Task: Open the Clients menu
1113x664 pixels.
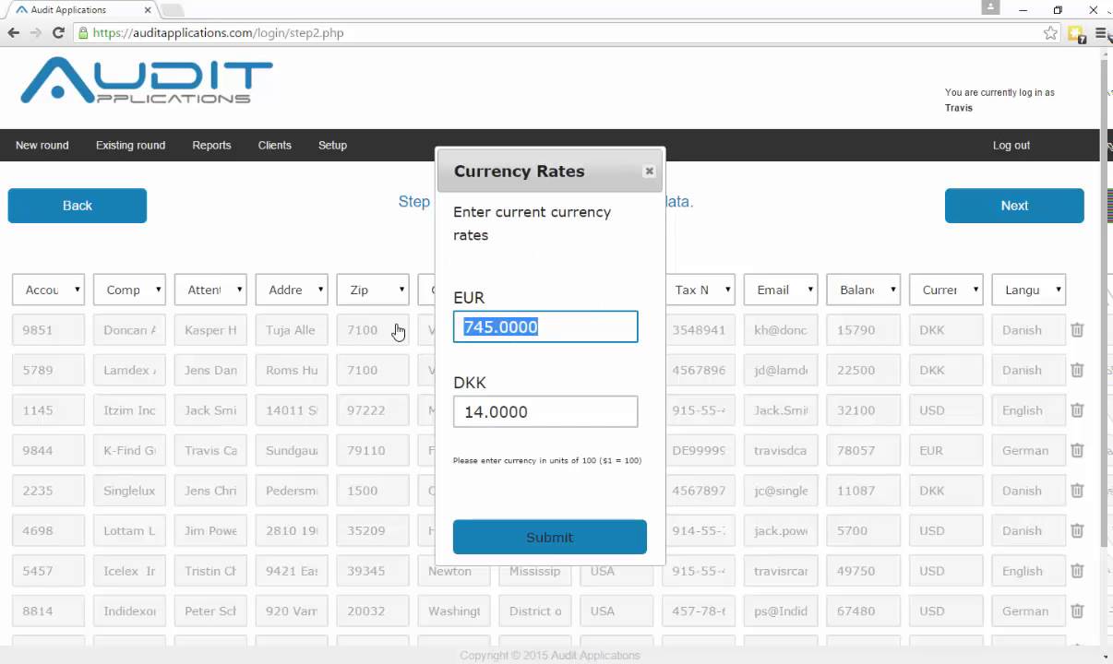Action: [275, 145]
